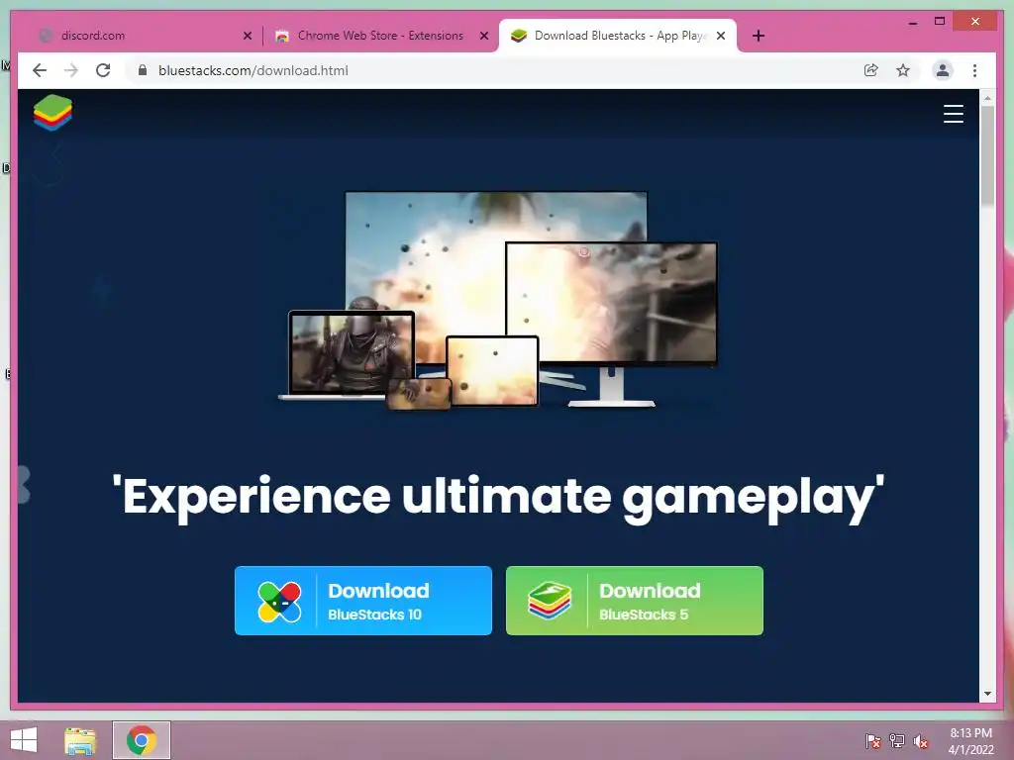Open the Action Center flag tray icon

coord(872,741)
